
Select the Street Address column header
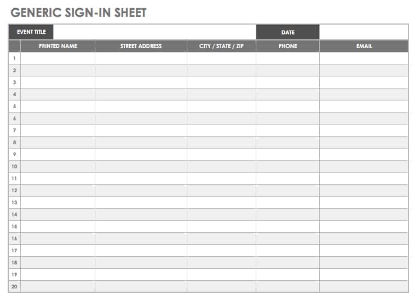coord(141,46)
